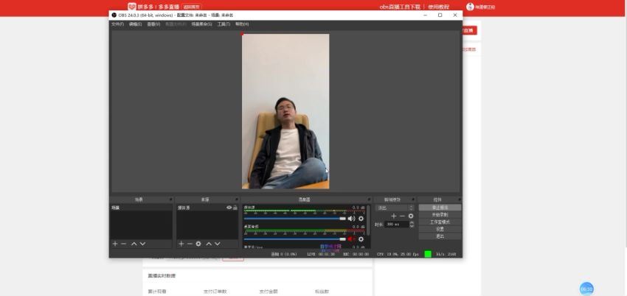Increase or decrease duration with the 300 ms stepper arrows
Image resolution: width=627 pixels, height=296 pixels.
(x=412, y=225)
